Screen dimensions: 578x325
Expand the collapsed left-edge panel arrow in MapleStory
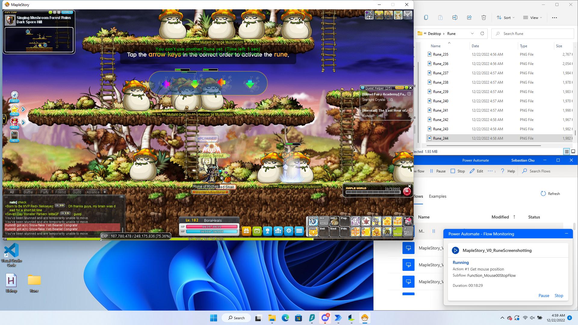coord(4,119)
